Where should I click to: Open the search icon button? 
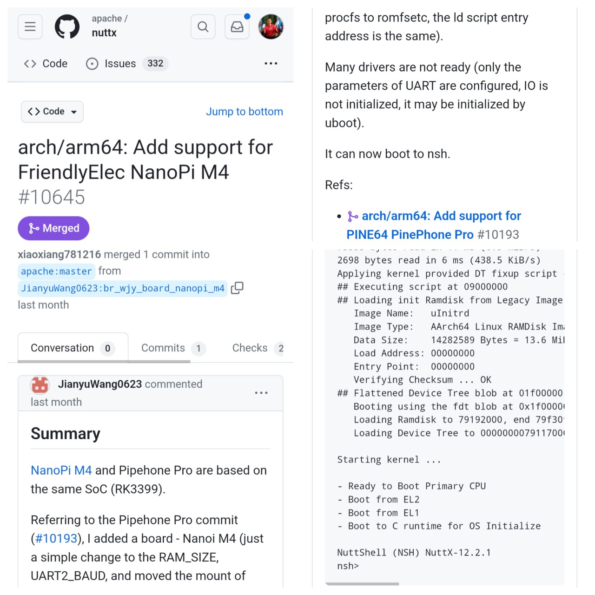203,26
